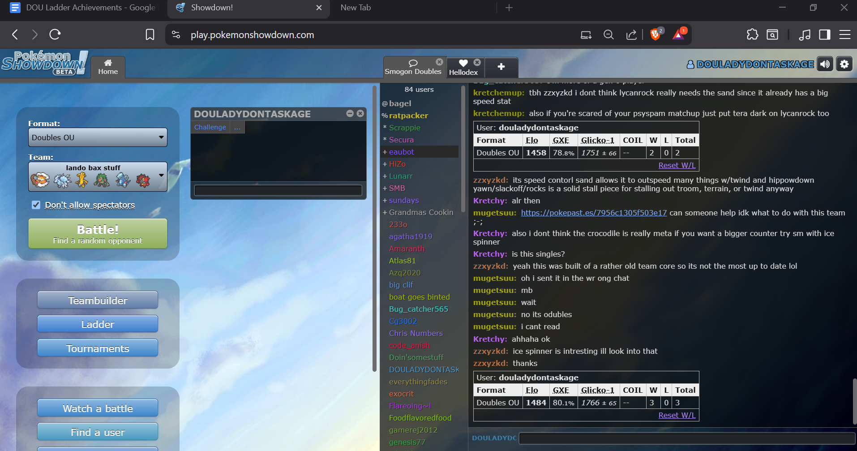Close the Hellodex room tab

477,62
